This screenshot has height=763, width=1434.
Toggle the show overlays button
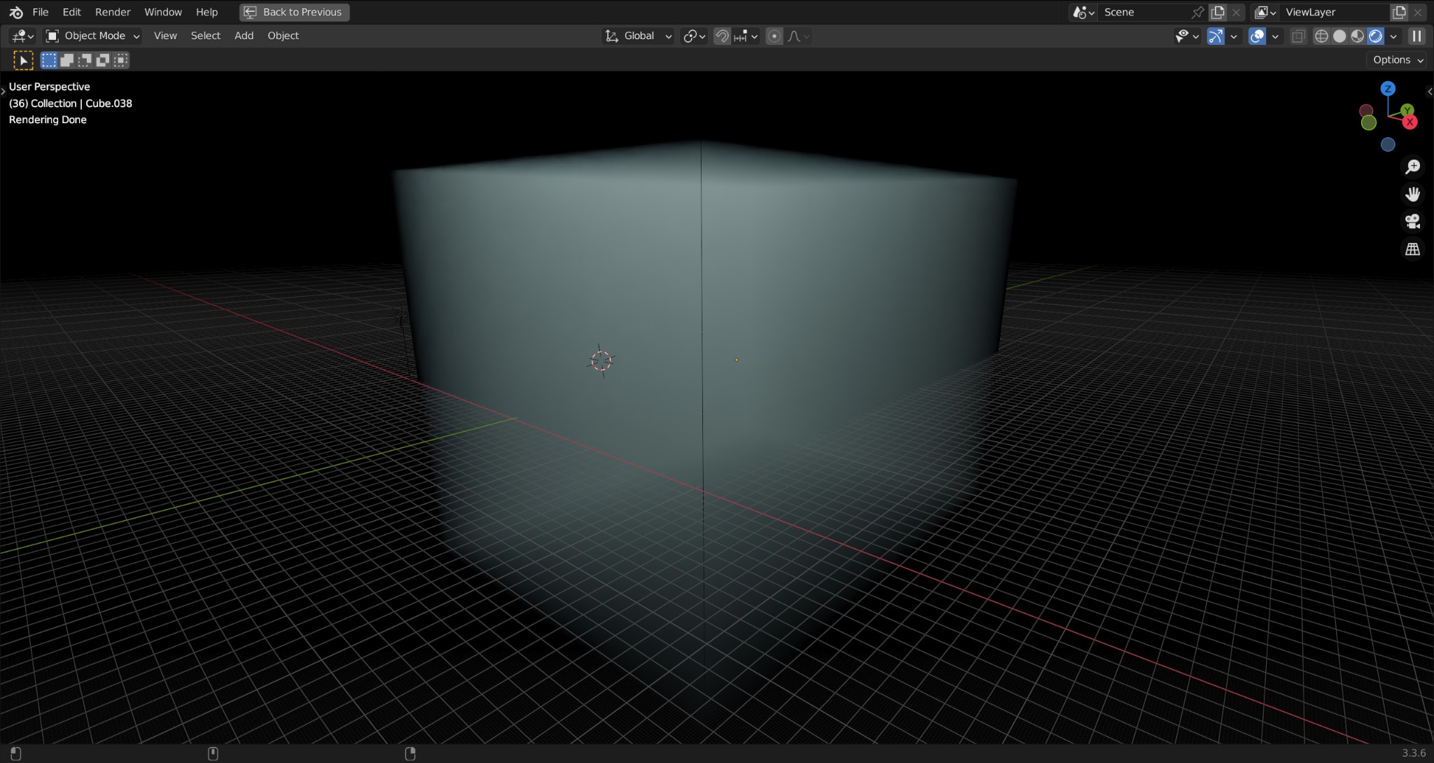(x=1258, y=36)
